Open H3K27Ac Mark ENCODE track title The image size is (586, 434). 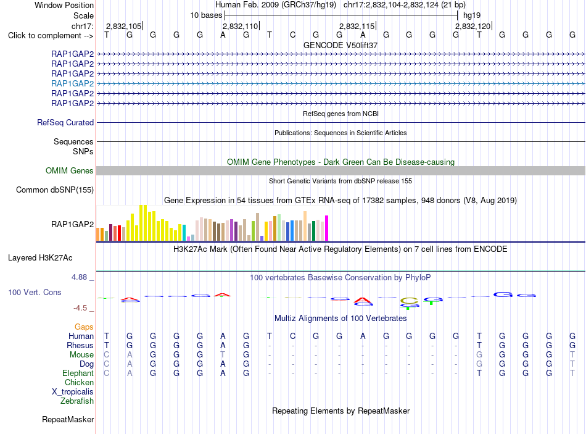(340, 249)
